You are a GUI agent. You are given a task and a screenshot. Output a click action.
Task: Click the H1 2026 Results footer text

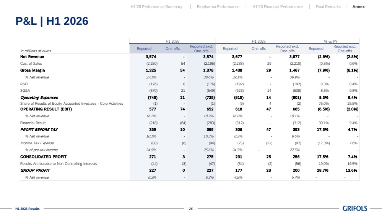(27, 209)
